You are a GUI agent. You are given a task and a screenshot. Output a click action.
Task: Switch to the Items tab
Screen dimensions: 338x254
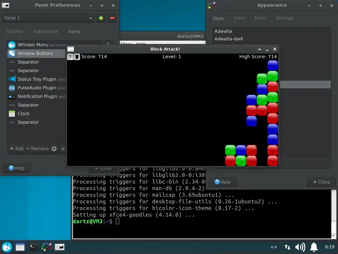pos(74,31)
